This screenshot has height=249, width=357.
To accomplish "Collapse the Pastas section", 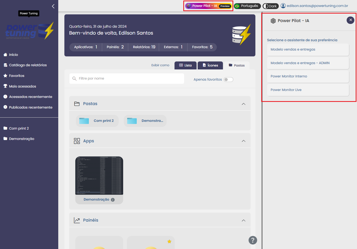I will pos(243,104).
